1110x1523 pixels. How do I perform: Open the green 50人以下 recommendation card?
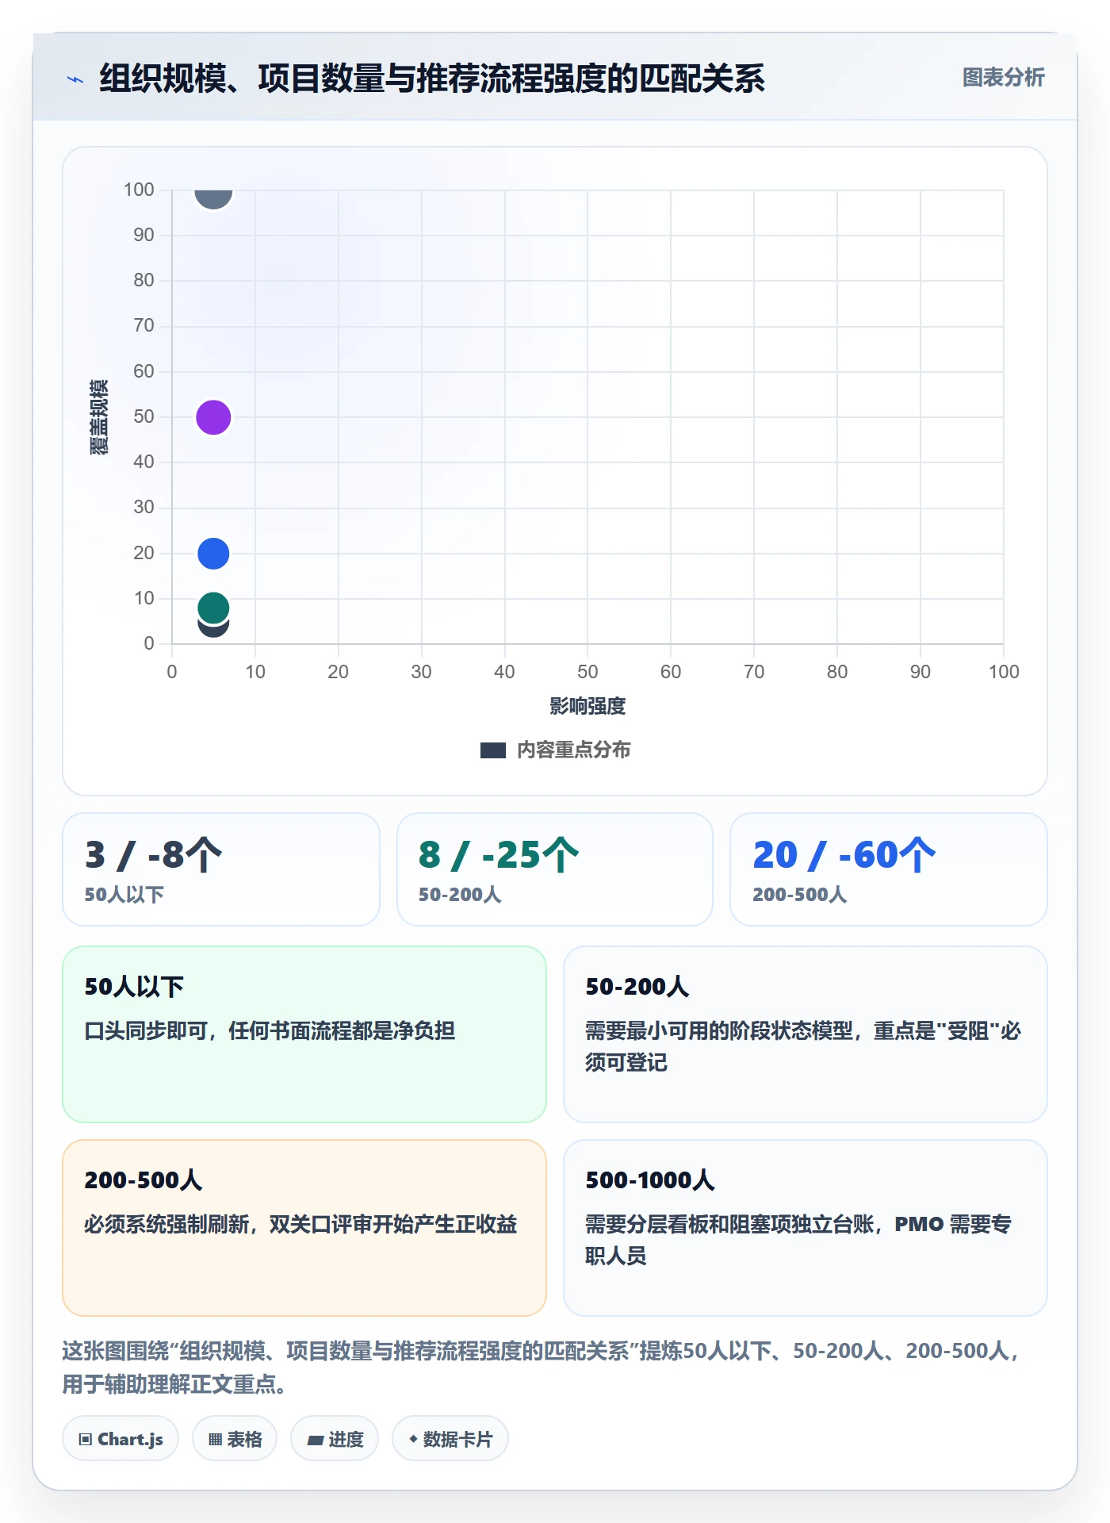[304, 1034]
